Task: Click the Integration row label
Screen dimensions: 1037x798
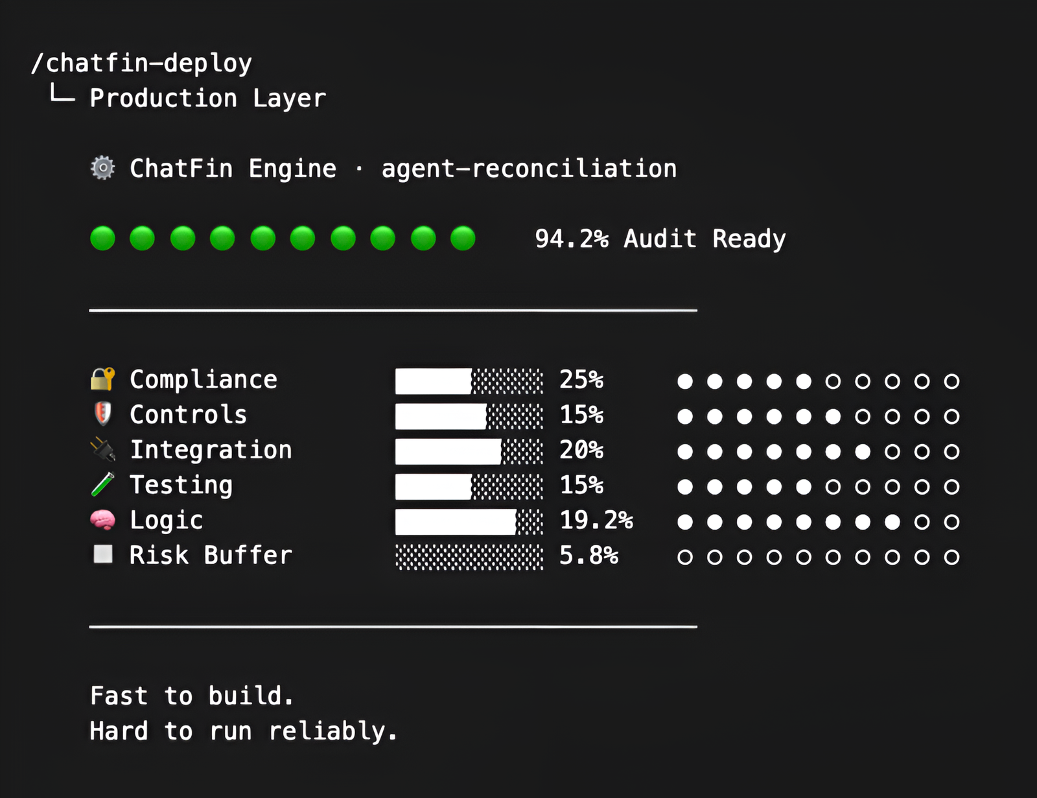Action: tap(211, 450)
